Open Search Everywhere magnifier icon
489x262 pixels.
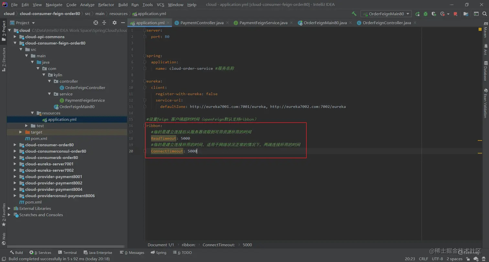pyautogui.click(x=485, y=14)
